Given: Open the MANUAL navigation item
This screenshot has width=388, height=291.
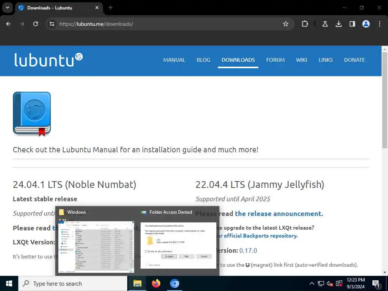Looking at the screenshot, I should [x=174, y=60].
